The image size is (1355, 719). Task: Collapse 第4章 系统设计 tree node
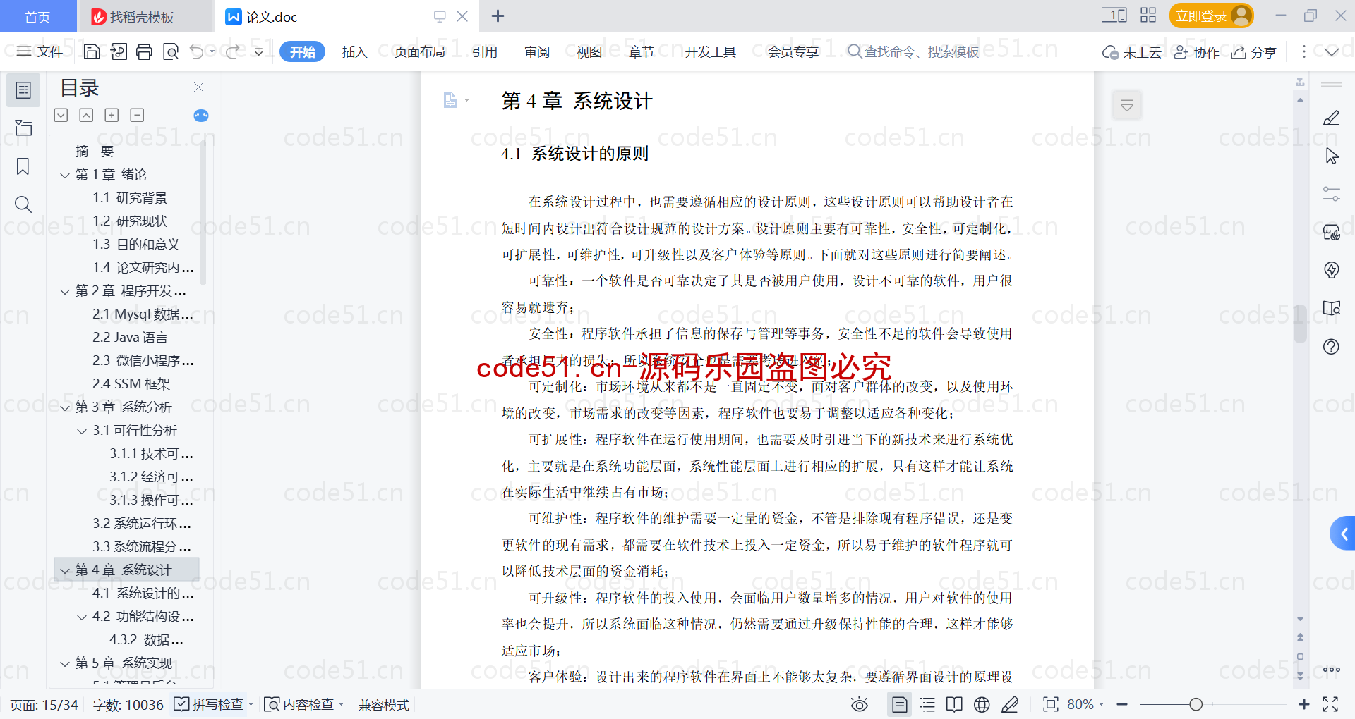click(x=65, y=570)
